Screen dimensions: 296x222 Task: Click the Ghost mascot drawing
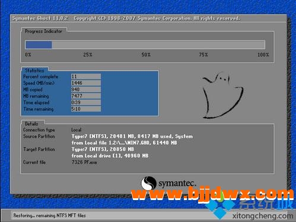coord(223,95)
